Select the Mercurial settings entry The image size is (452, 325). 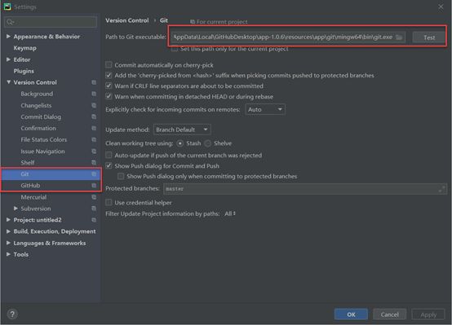point(33,197)
